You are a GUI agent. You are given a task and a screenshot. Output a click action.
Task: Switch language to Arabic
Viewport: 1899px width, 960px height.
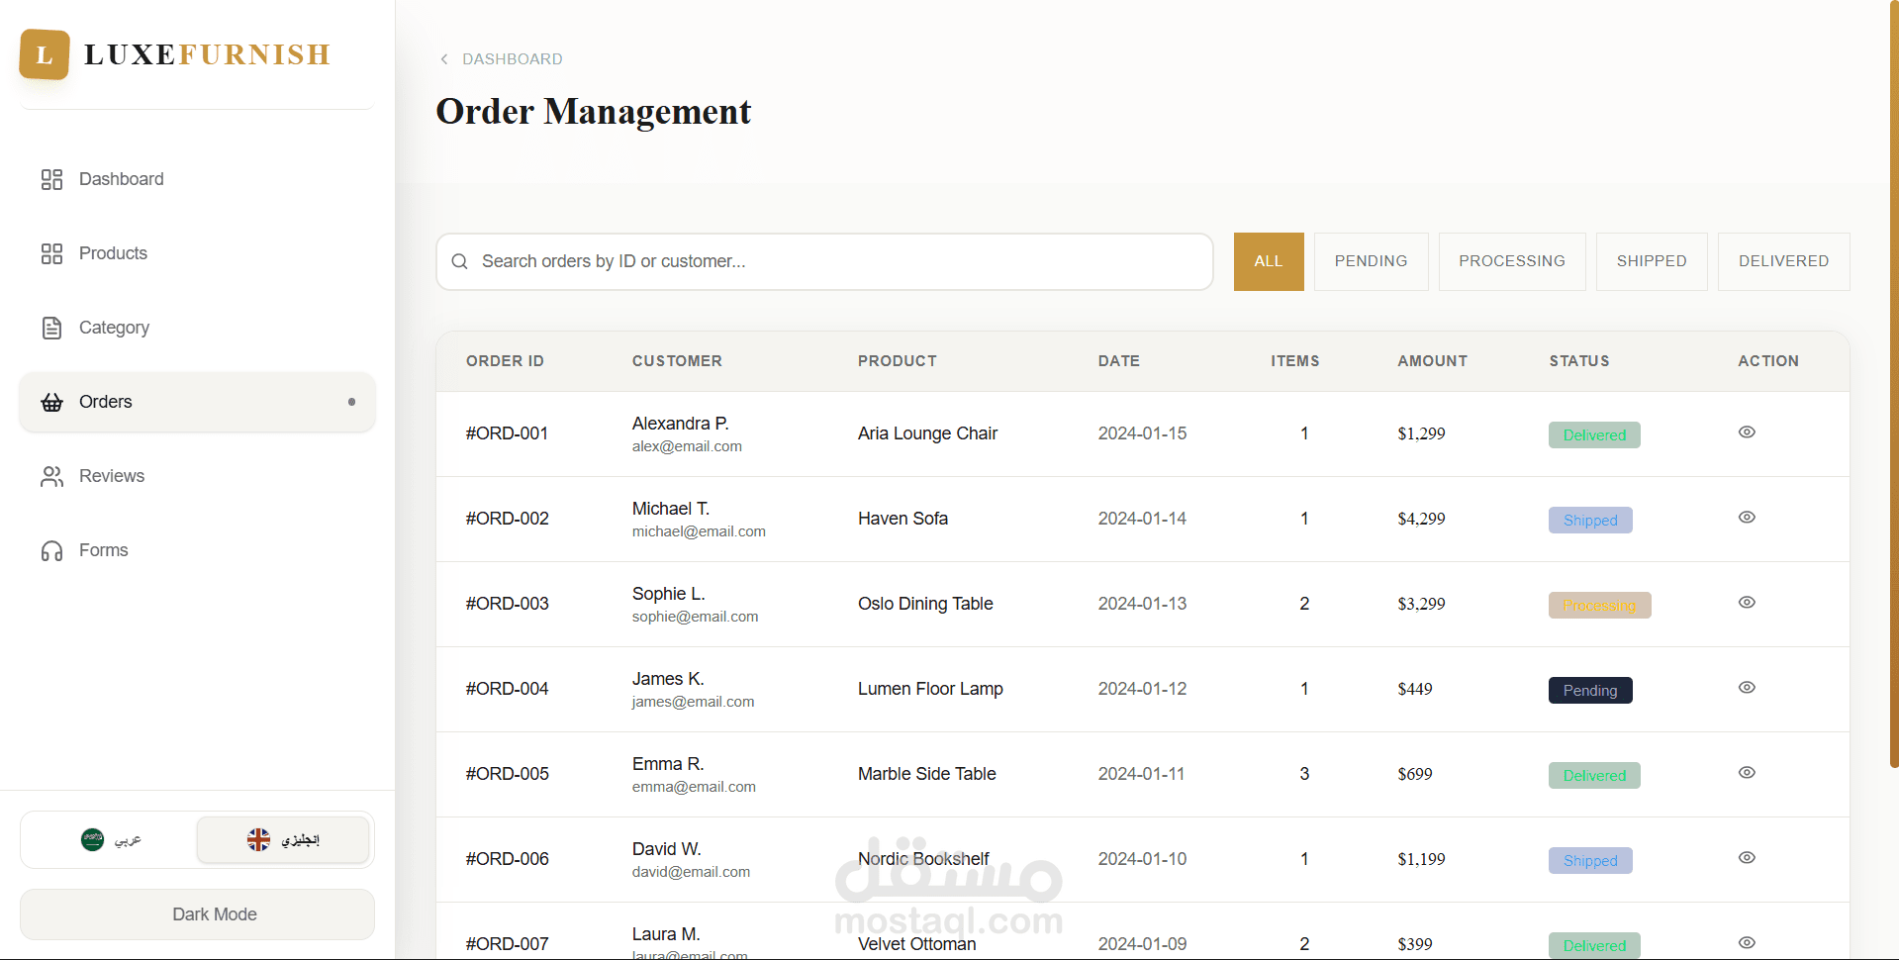coord(110,839)
